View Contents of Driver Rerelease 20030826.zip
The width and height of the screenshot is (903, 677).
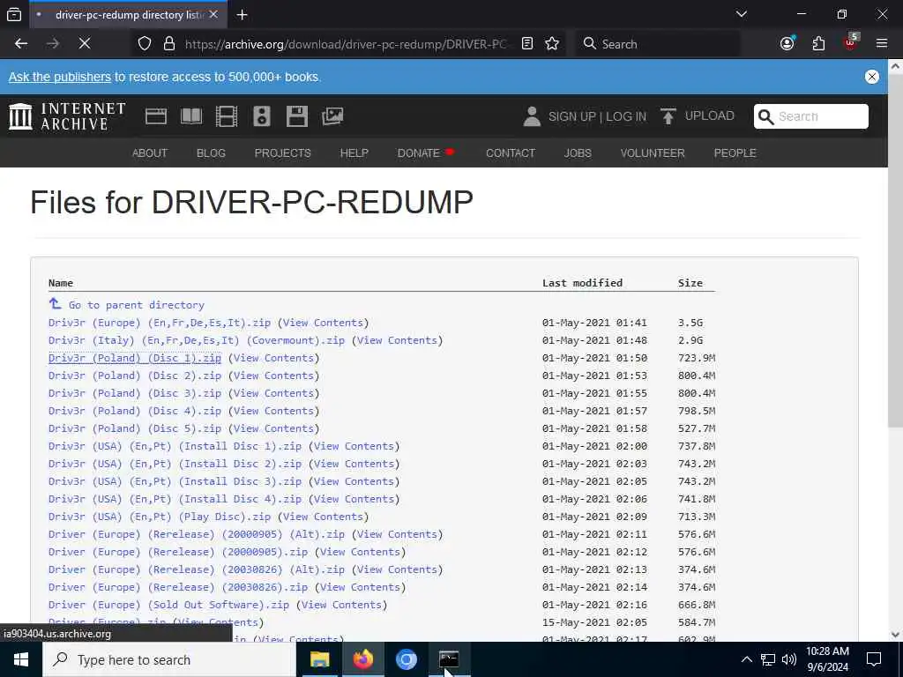pyautogui.click(x=360, y=587)
